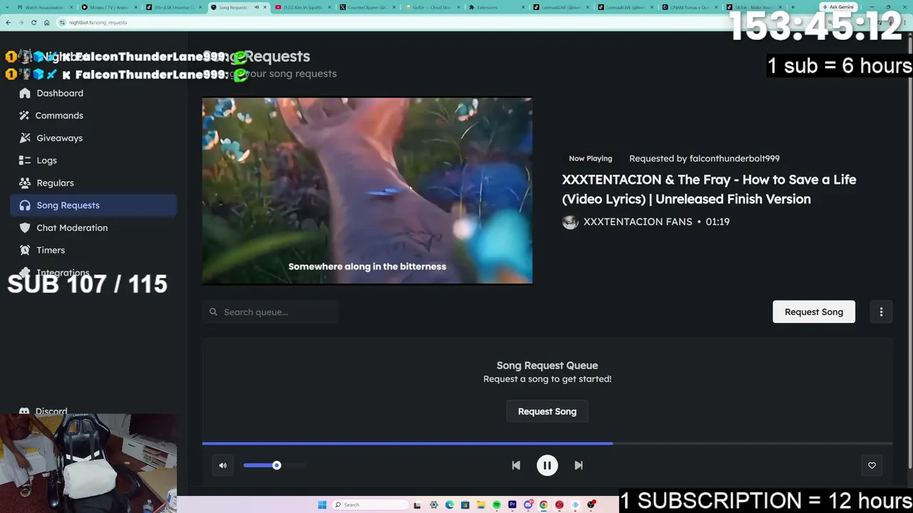
Task: Click the white Request Song button
Action: (814, 312)
